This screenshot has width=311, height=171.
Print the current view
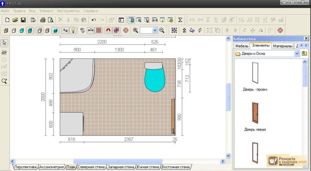[43, 20]
